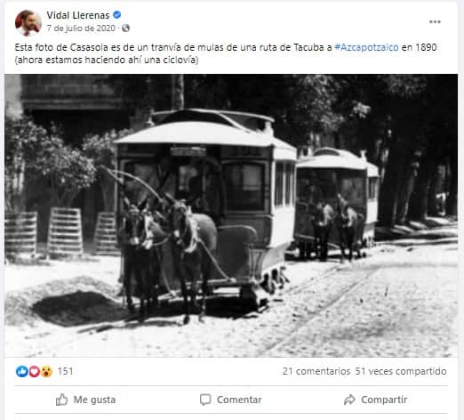Click the blue verified badge
This screenshot has height=420, width=464.
click(117, 15)
